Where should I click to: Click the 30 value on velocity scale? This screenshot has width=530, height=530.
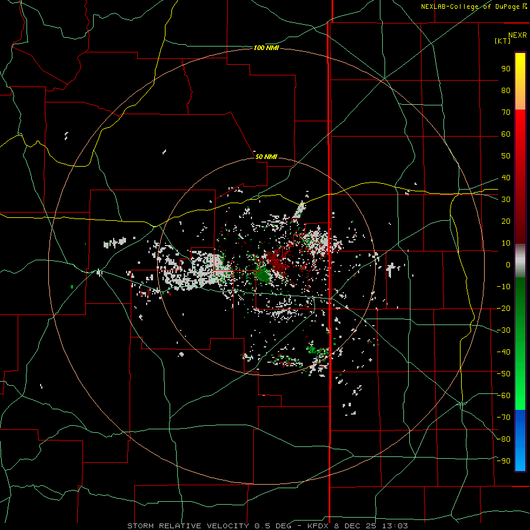point(506,200)
